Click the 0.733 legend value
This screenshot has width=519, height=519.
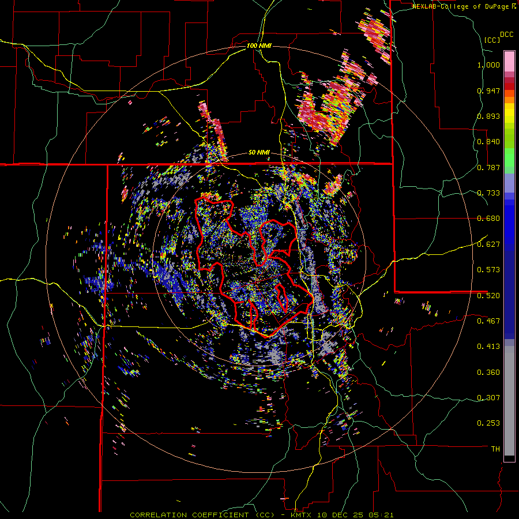point(488,193)
